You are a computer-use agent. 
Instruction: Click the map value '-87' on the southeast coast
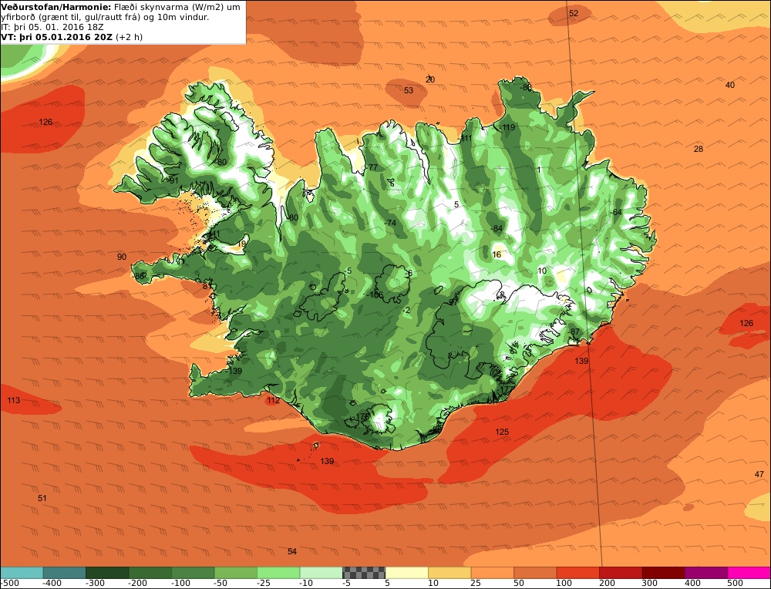(574, 332)
